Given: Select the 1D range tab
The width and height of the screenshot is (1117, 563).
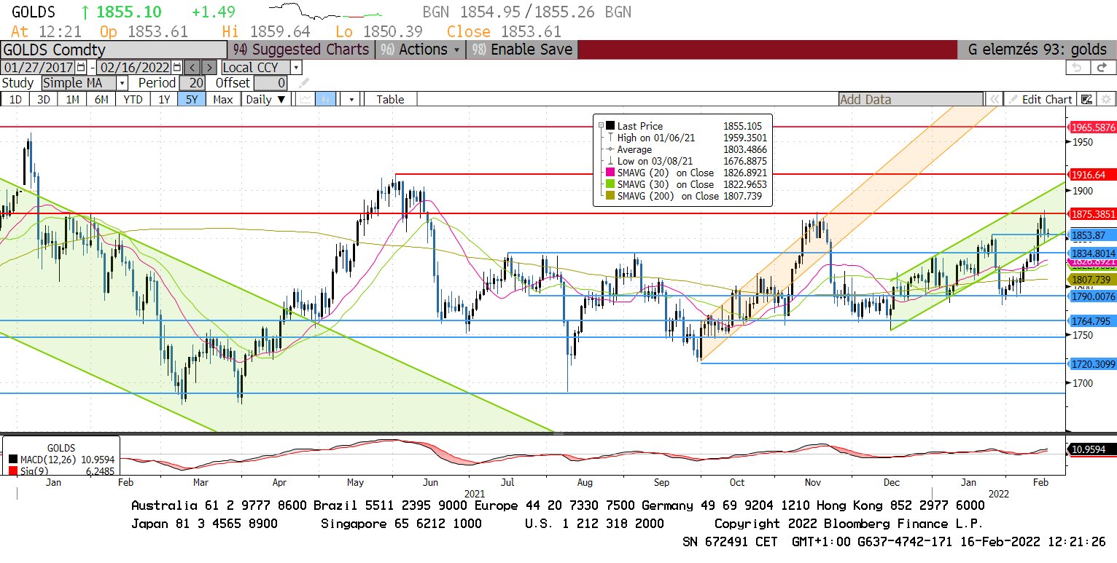Looking at the screenshot, I should pyautogui.click(x=15, y=99).
